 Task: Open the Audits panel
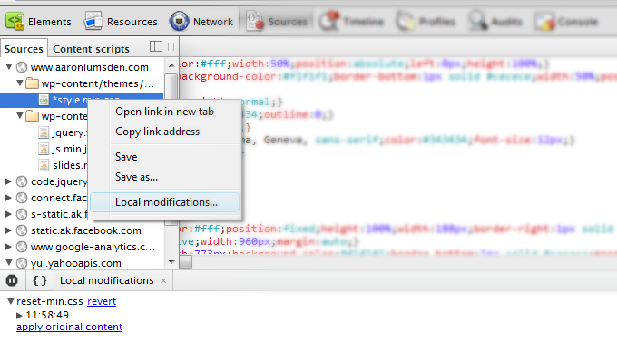495,22
